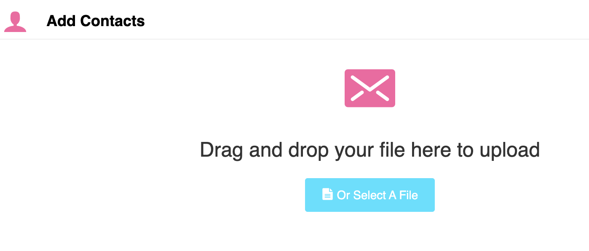Image resolution: width=589 pixels, height=251 pixels.
Task: Select the contact person icon in the header
Action: point(15,22)
